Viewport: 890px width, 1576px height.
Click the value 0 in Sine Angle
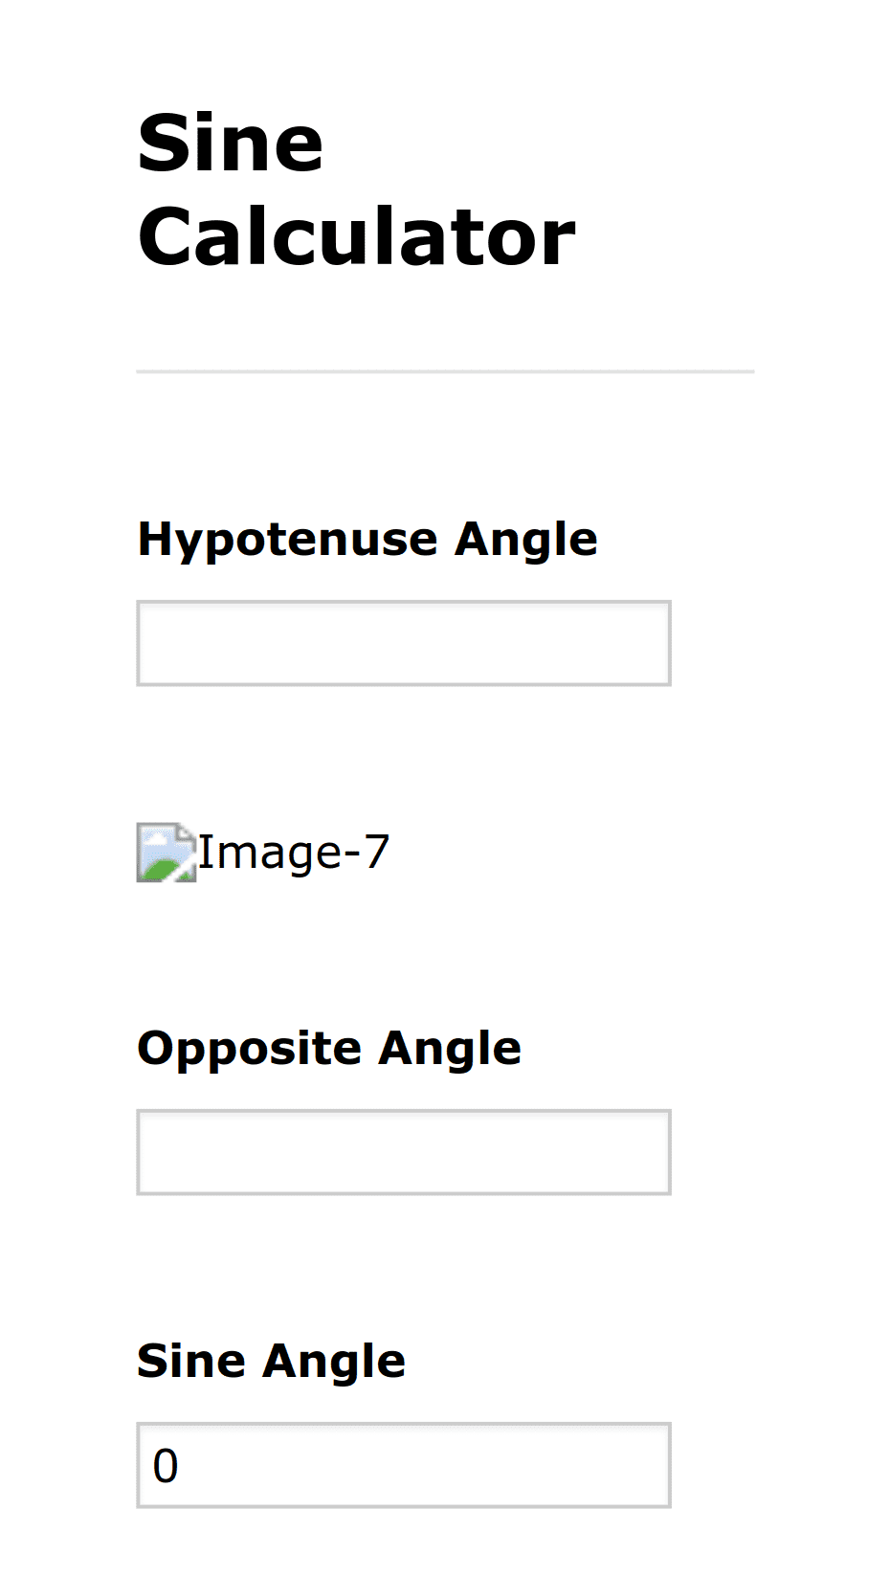pos(167,1464)
